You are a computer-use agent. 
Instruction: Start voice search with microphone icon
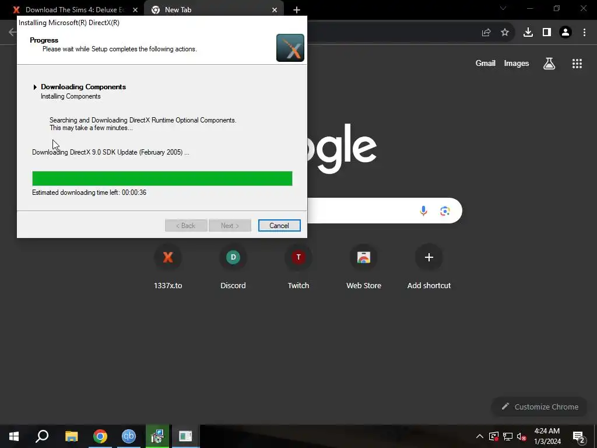click(423, 211)
